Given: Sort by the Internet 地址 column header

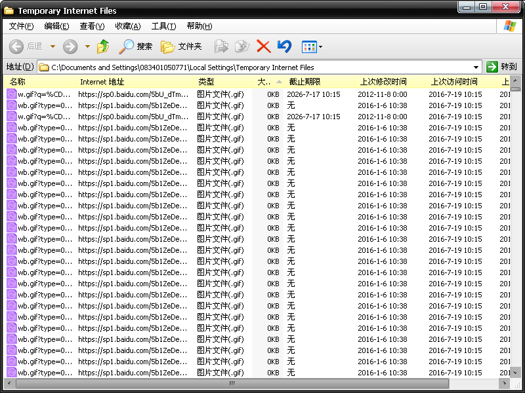Looking at the screenshot, I should 134,81.
